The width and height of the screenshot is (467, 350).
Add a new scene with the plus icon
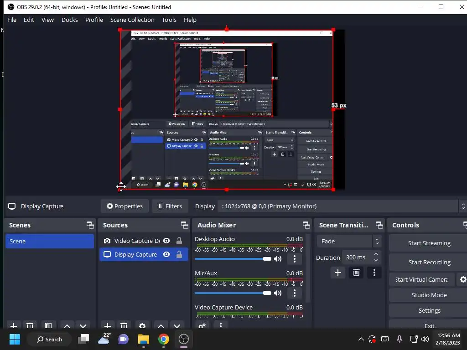(x=13, y=325)
